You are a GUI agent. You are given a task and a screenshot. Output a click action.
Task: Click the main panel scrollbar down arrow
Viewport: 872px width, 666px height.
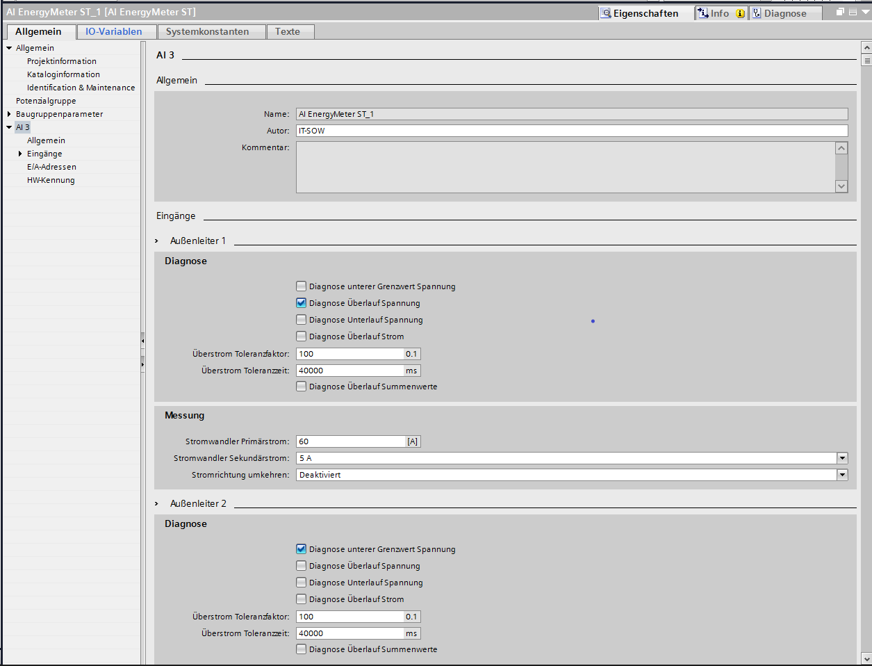[x=866, y=658]
